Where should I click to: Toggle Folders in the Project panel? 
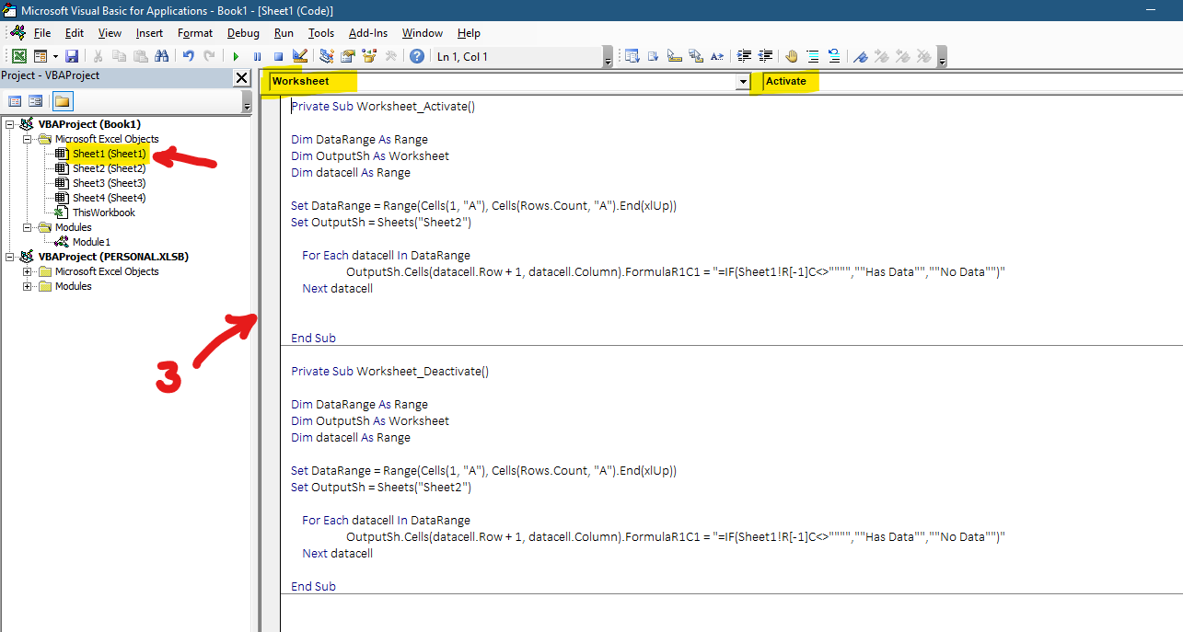pos(62,101)
